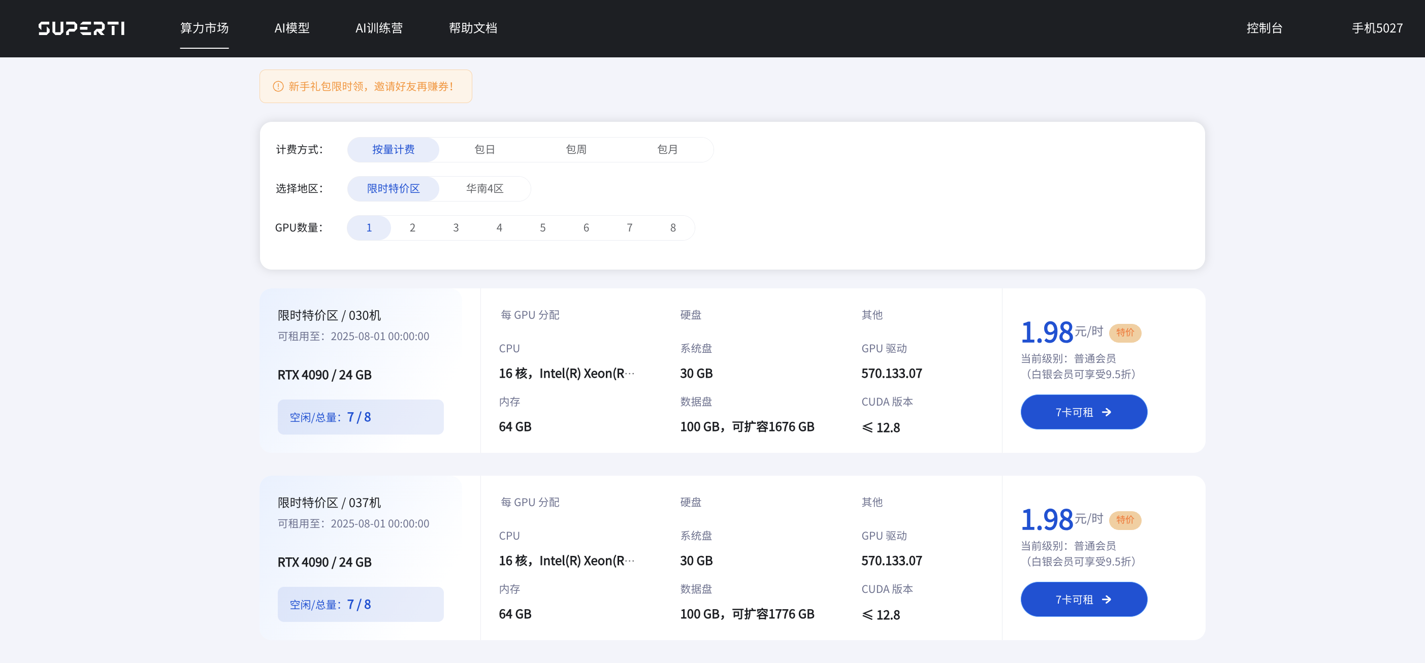Click arrow icon on 037机 rent button
The height and width of the screenshot is (663, 1425).
pyautogui.click(x=1107, y=600)
